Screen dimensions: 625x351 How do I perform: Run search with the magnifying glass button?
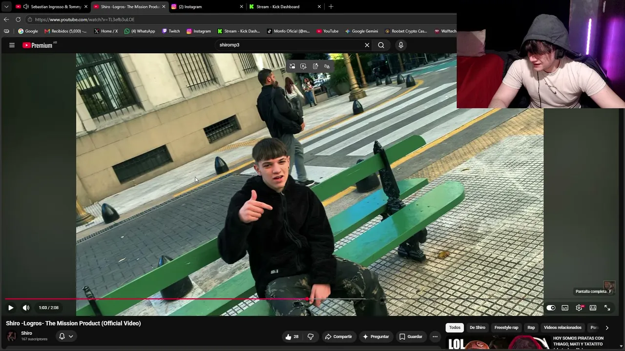point(381,45)
